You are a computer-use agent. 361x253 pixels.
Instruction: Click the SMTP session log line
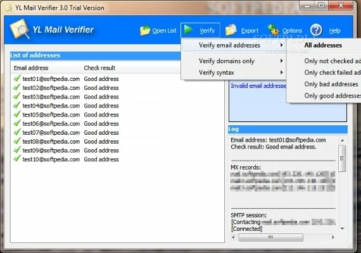[248, 215]
